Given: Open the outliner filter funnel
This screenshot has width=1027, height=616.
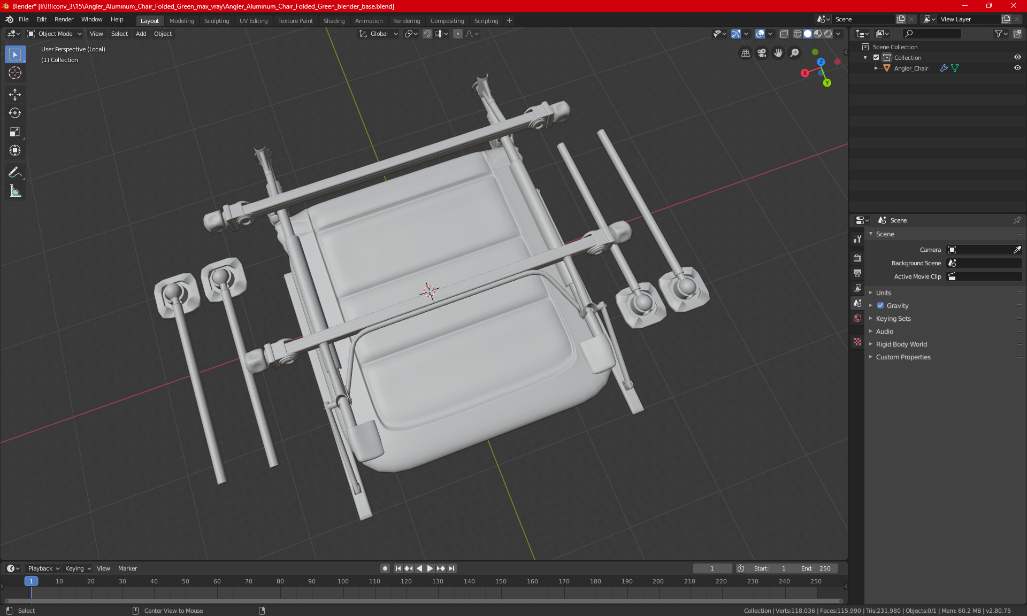Looking at the screenshot, I should (1001, 34).
